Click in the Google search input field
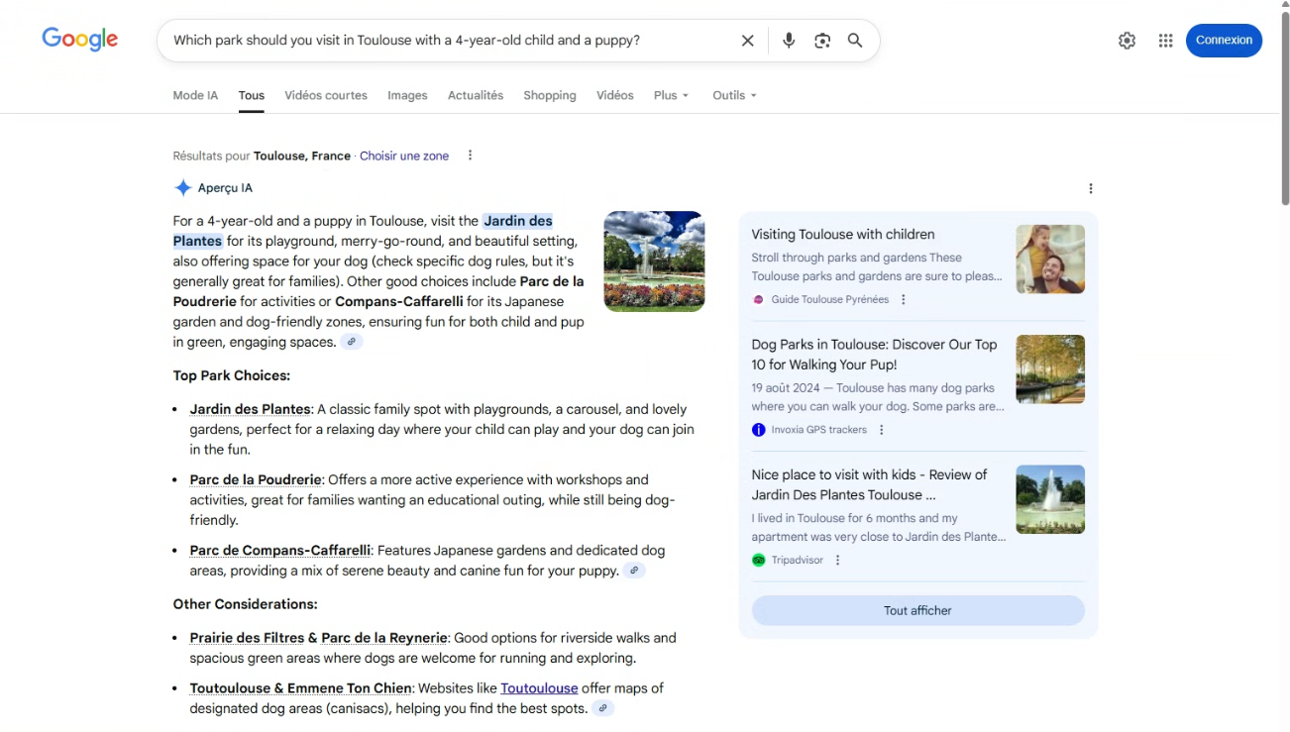Screen dimensions: 1290x732 (x=446, y=41)
